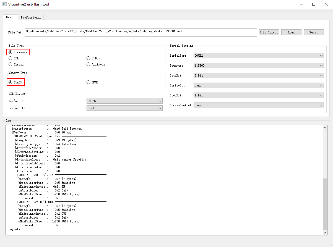The width and height of the screenshot is (333, 247).
Task: Click inside the File Path input field
Action: click(141, 32)
